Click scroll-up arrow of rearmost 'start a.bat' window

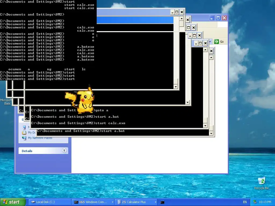[211, 57]
